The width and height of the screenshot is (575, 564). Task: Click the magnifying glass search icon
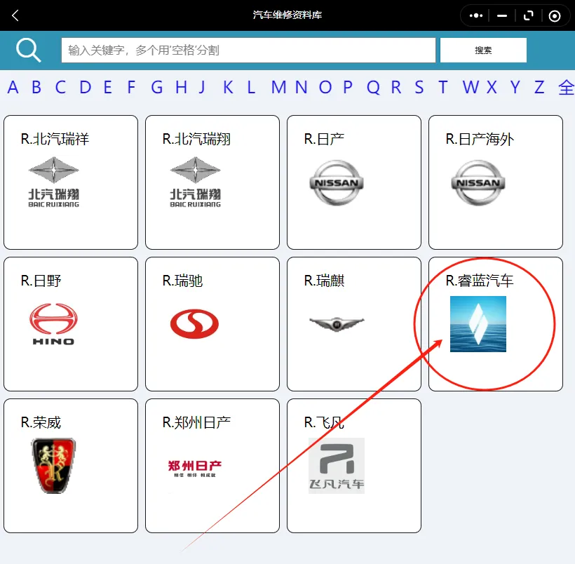[28, 51]
